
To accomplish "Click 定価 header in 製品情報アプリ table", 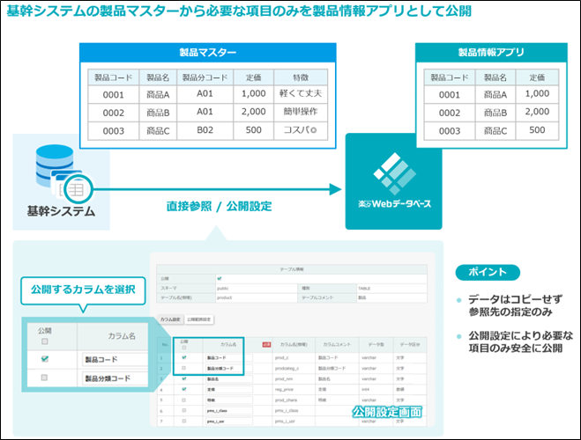I will 537,77.
